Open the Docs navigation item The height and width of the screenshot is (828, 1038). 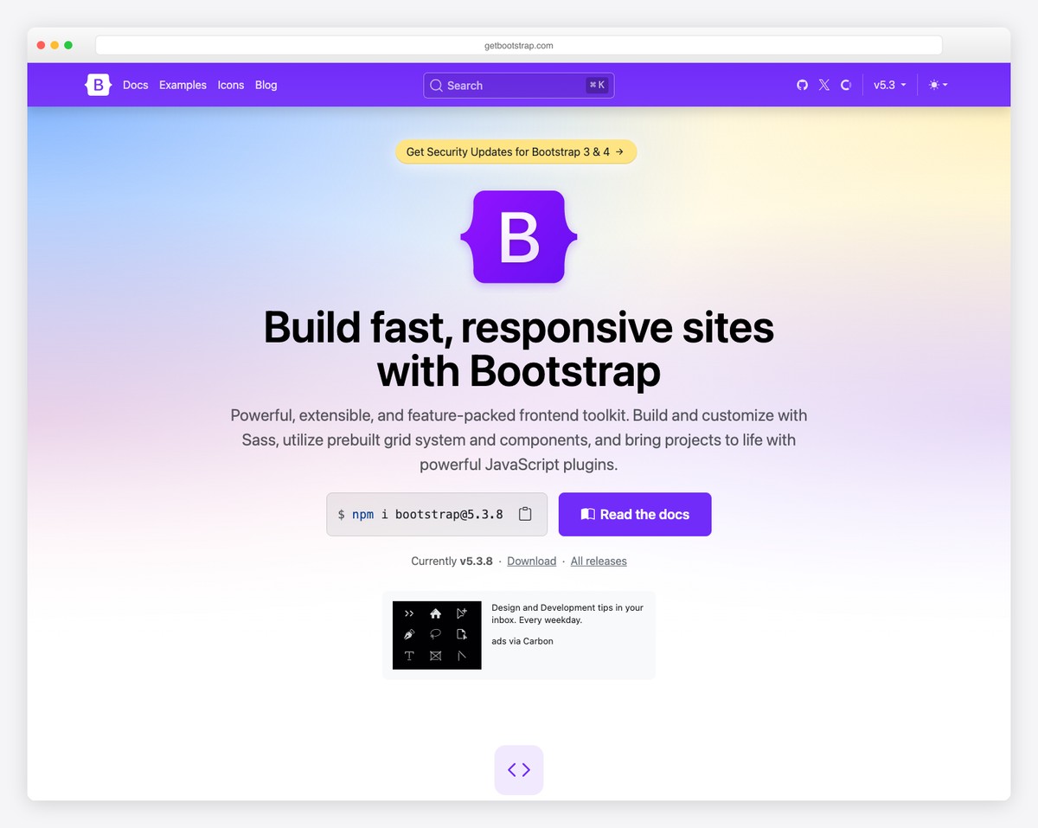click(x=135, y=85)
